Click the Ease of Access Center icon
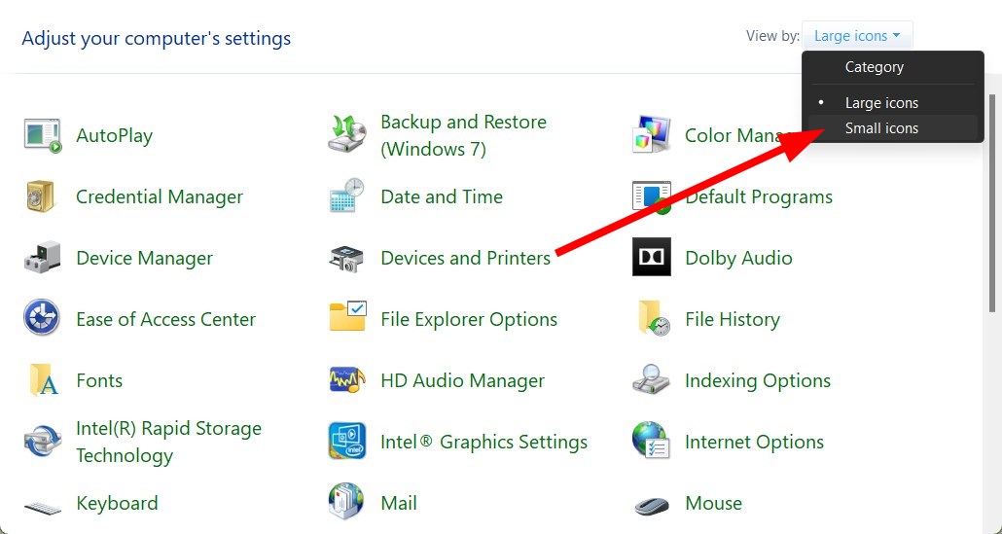Screen dimensions: 1002x534 pos(42,317)
